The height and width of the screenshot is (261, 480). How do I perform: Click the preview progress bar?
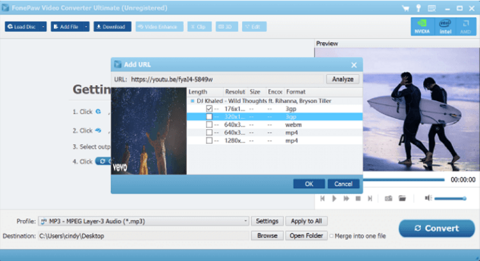pos(404,180)
